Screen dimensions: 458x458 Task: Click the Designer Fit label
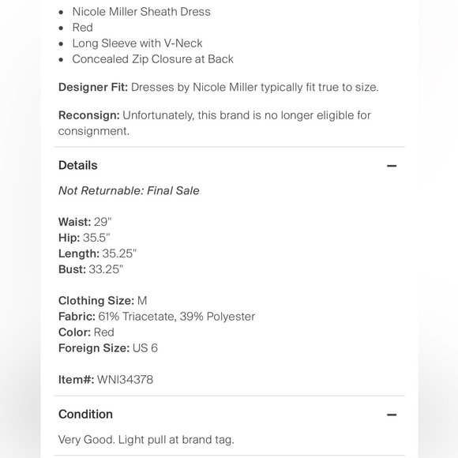click(x=93, y=87)
